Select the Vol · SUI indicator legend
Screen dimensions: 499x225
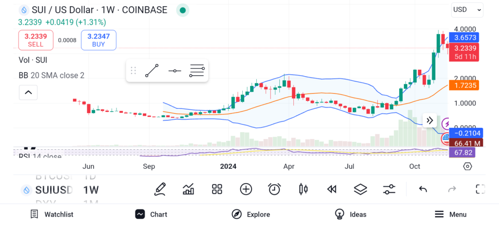click(x=33, y=60)
